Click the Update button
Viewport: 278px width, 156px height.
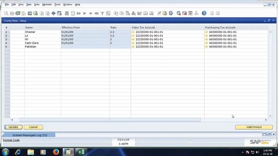pyautogui.click(x=13, y=127)
